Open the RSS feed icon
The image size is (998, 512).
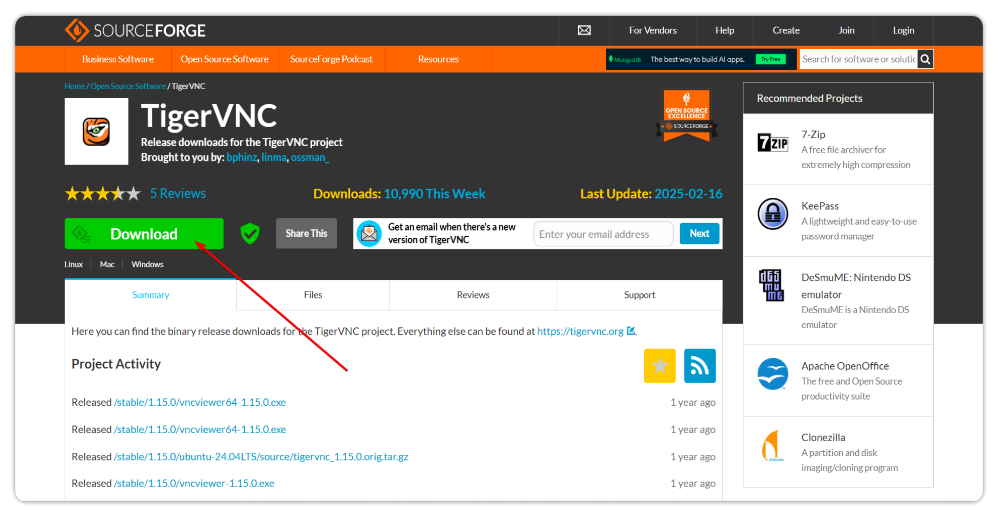699,366
